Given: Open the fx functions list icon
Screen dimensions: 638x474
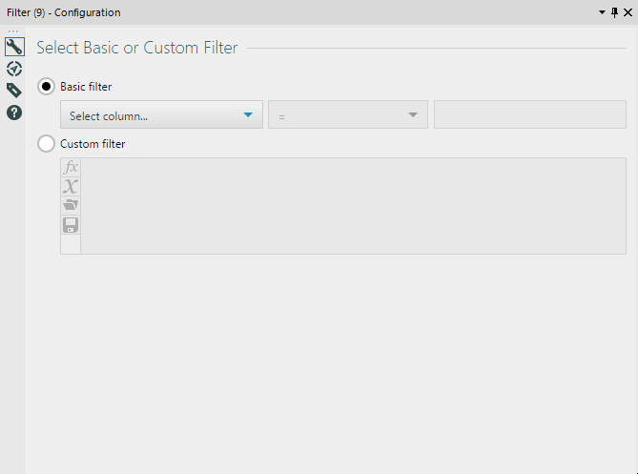Looking at the screenshot, I should (71, 167).
